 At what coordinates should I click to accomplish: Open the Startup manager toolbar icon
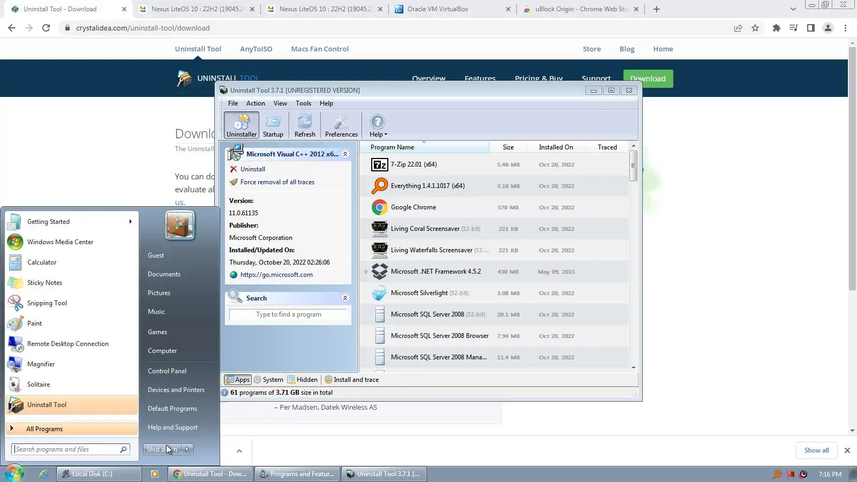[x=273, y=125]
